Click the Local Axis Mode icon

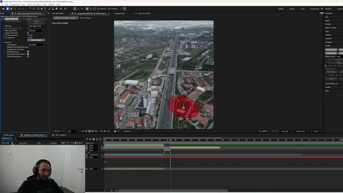(75, 9)
